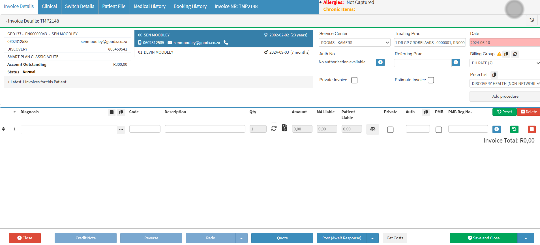Viewport: 540px width, 245px height.
Task: Click the Add procedure button
Action: tap(505, 96)
